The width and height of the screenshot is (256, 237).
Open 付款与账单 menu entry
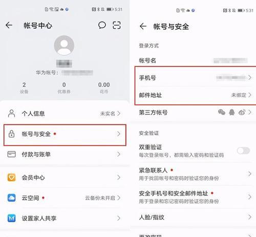65,154
